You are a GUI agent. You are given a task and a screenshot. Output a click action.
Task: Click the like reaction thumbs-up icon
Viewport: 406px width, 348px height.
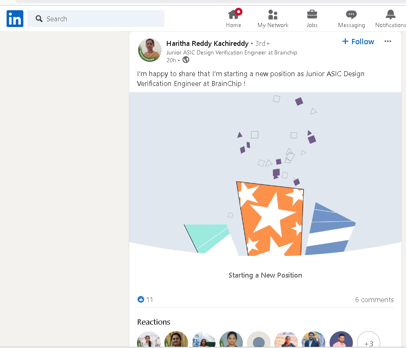click(141, 300)
